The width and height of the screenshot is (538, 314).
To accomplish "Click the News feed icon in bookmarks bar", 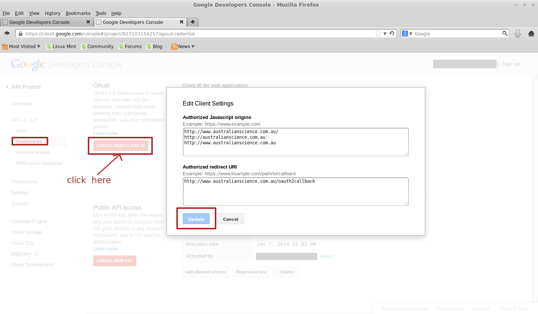I will [x=174, y=47].
